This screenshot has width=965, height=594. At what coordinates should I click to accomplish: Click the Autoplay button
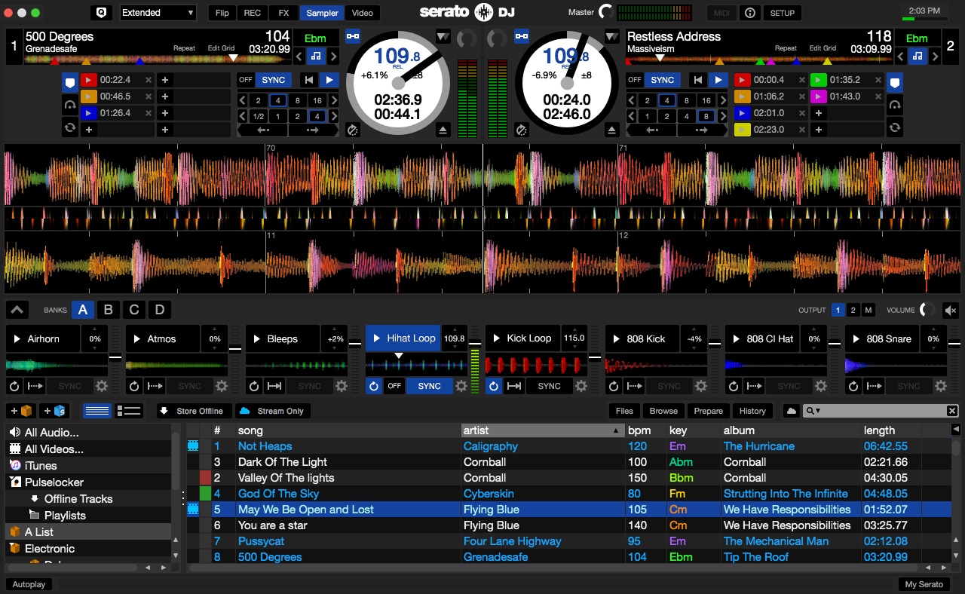pyautogui.click(x=29, y=584)
